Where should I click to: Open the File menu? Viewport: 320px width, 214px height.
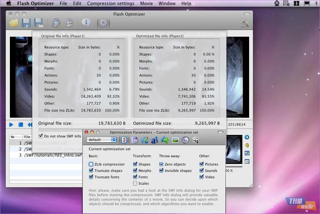tap(64, 4)
